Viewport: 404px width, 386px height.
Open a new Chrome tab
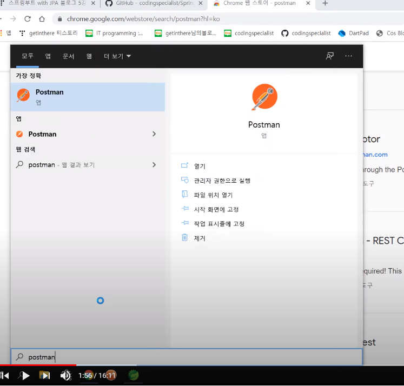coord(325,3)
